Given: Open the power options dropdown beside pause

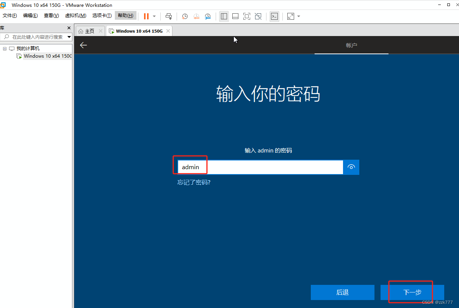Looking at the screenshot, I should click(154, 16).
